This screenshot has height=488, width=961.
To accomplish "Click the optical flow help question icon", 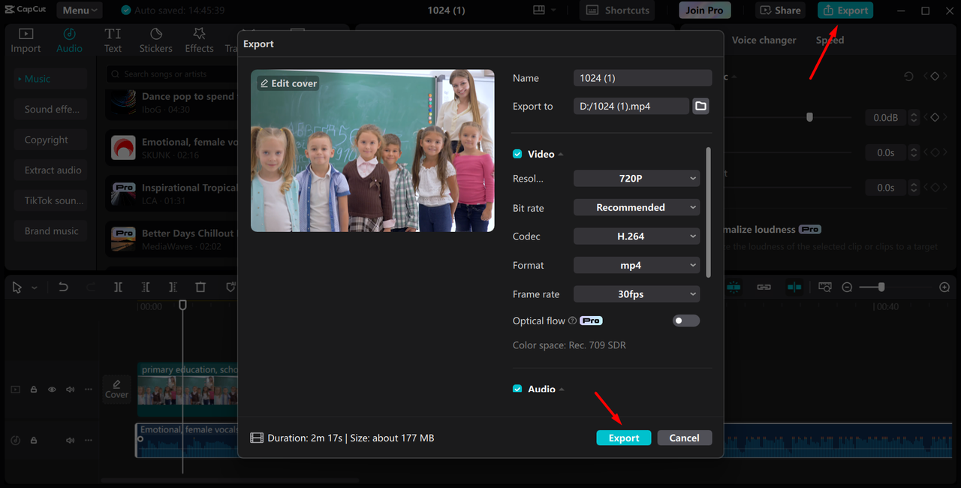I will [572, 321].
